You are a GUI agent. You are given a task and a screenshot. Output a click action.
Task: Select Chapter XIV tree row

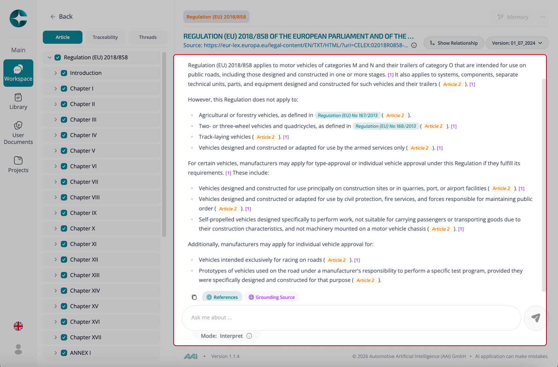102,291
